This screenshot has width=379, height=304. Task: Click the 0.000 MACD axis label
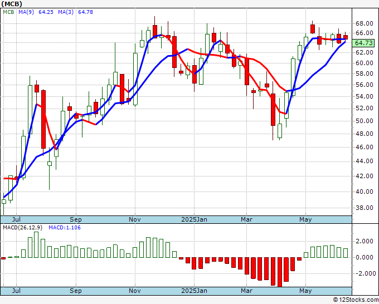365,257
